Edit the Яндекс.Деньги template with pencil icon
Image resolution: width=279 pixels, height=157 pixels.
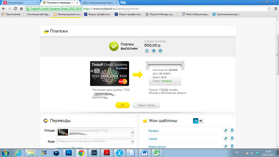[x=226, y=146]
